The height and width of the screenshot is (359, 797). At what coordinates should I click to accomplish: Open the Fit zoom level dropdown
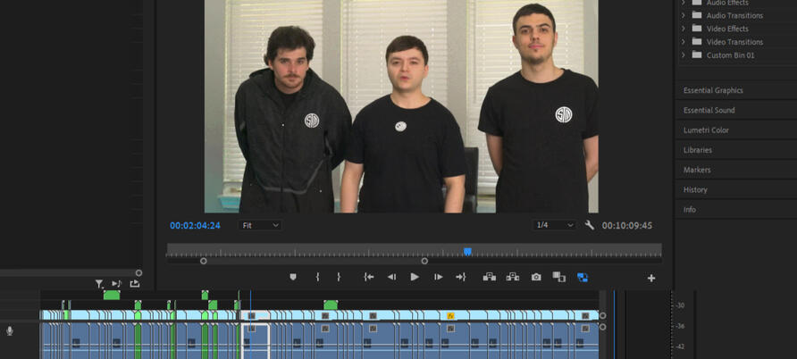pos(260,226)
